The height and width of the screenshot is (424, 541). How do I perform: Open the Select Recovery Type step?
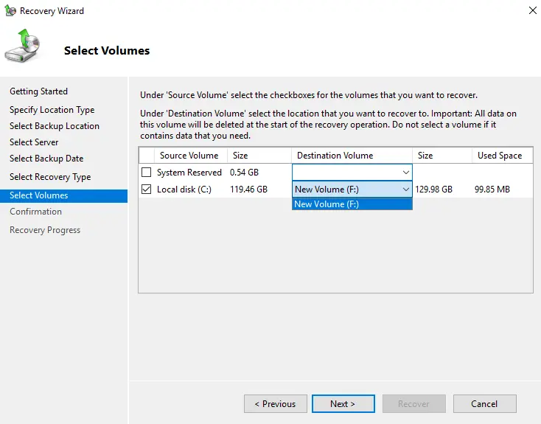click(50, 177)
